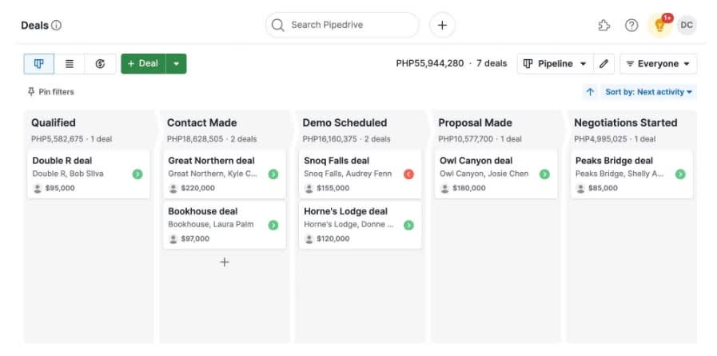Screen dimensions: 717x356
Task: Open the Bookhouse deal card
Action: (225, 225)
